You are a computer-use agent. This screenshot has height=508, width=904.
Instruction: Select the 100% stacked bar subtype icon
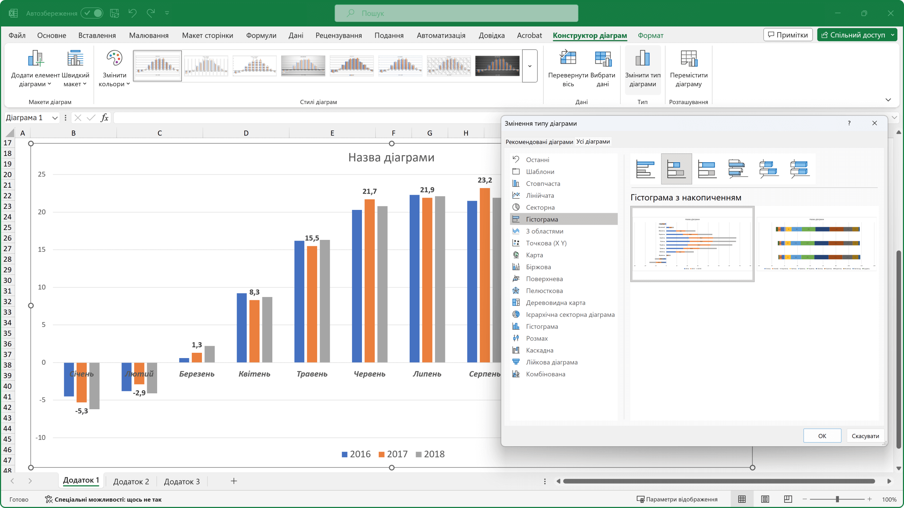pos(707,169)
